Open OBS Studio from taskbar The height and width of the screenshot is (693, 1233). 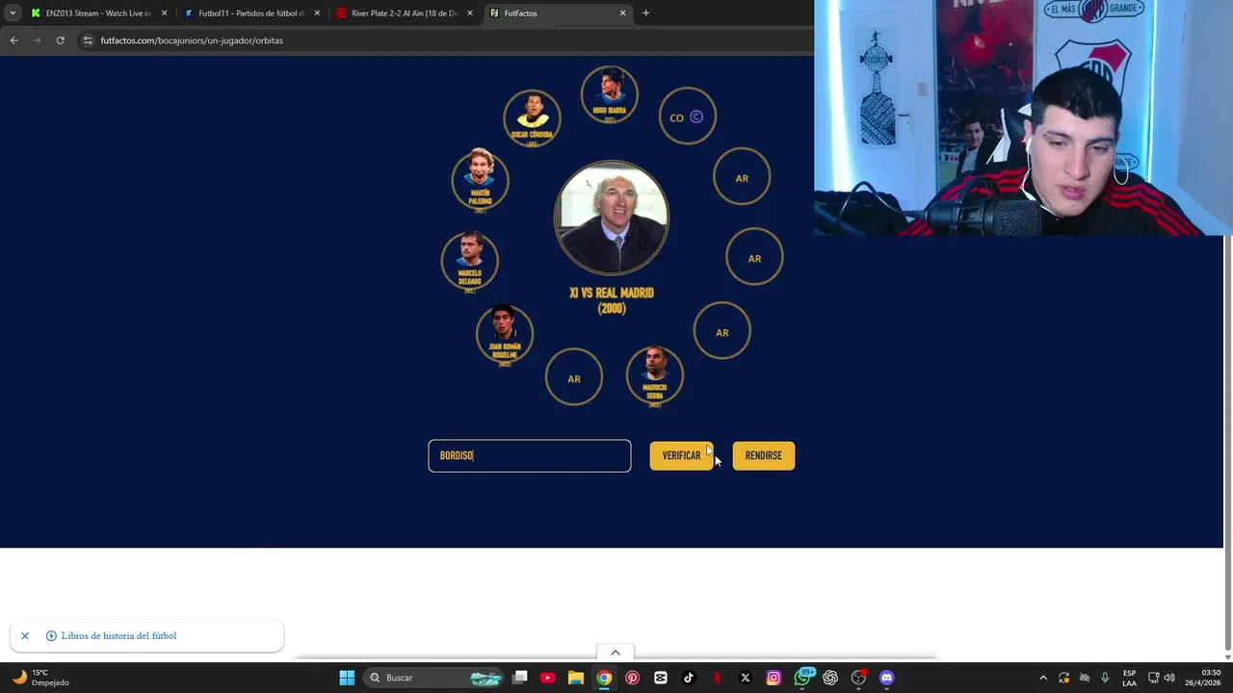pyautogui.click(x=858, y=678)
